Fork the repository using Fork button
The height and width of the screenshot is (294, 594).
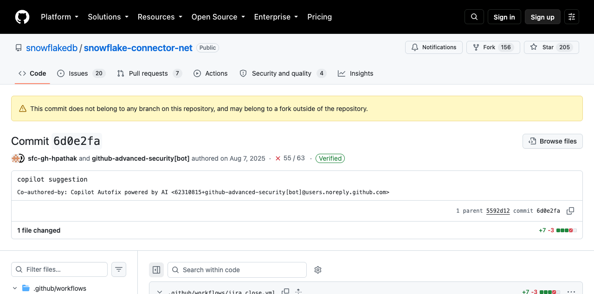[x=492, y=47]
